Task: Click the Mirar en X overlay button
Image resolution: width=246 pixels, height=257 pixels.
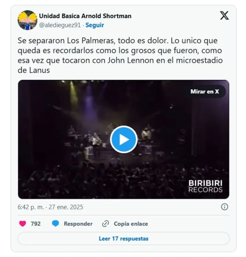Action: pos(205,91)
